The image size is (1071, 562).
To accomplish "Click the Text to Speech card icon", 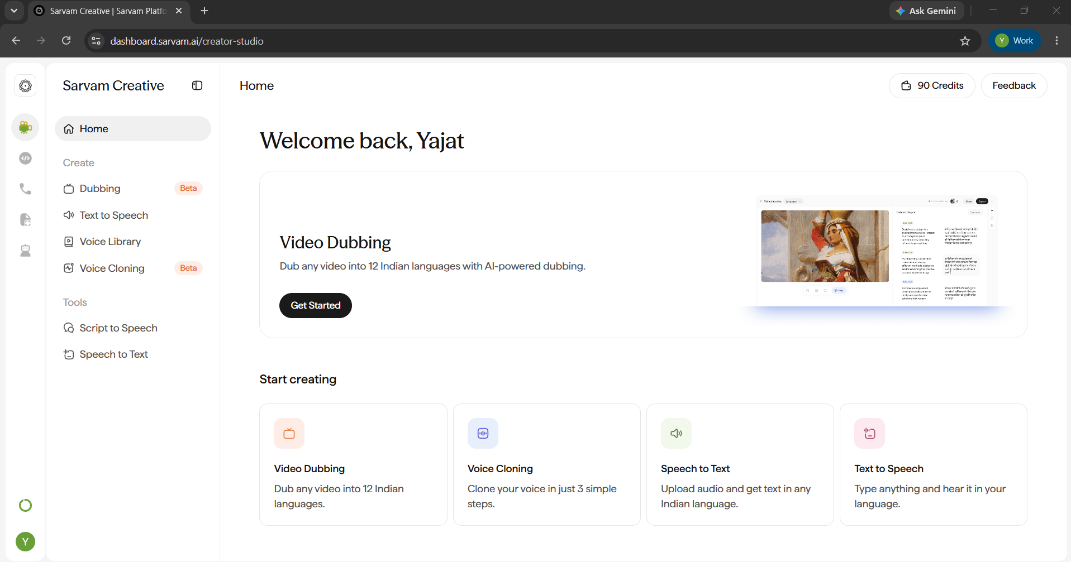I will [869, 433].
